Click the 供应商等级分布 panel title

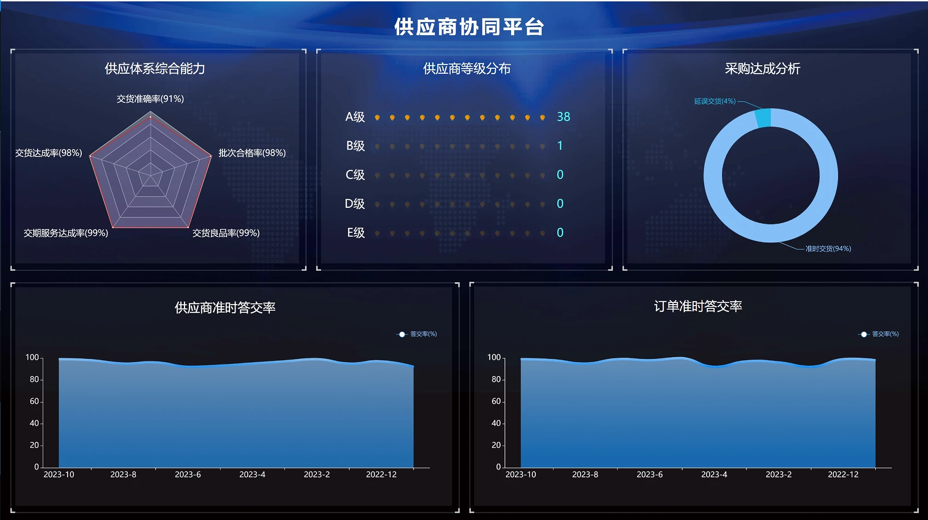point(466,69)
